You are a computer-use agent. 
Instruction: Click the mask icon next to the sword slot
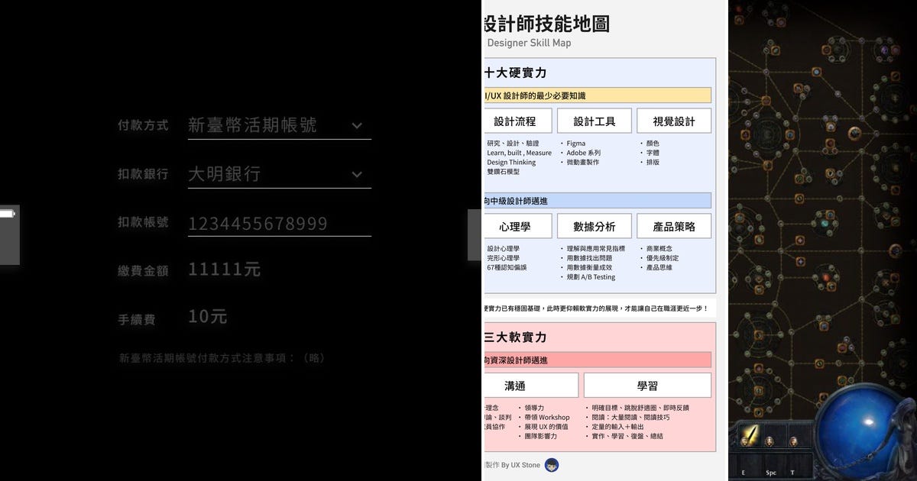[x=770, y=441]
